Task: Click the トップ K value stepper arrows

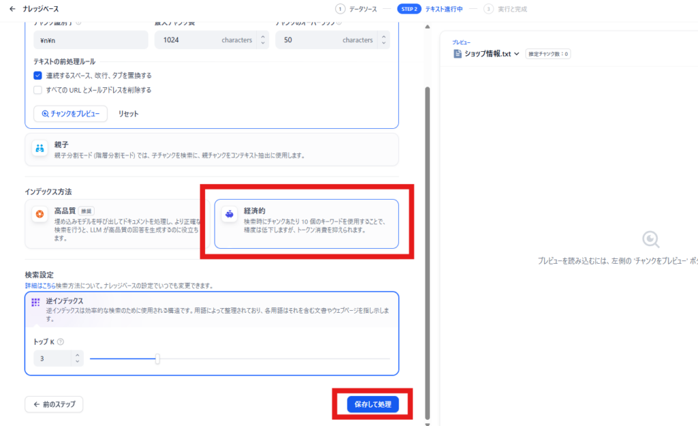Action: (78, 358)
